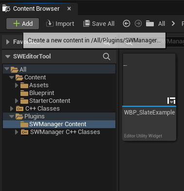Expand the StarterContent folder arrow
Viewport: 184px width, 191px height.
click(17, 101)
